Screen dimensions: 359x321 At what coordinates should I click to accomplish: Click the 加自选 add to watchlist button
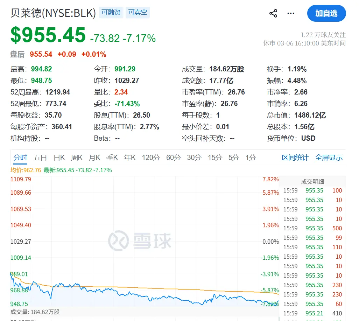[x=326, y=14]
